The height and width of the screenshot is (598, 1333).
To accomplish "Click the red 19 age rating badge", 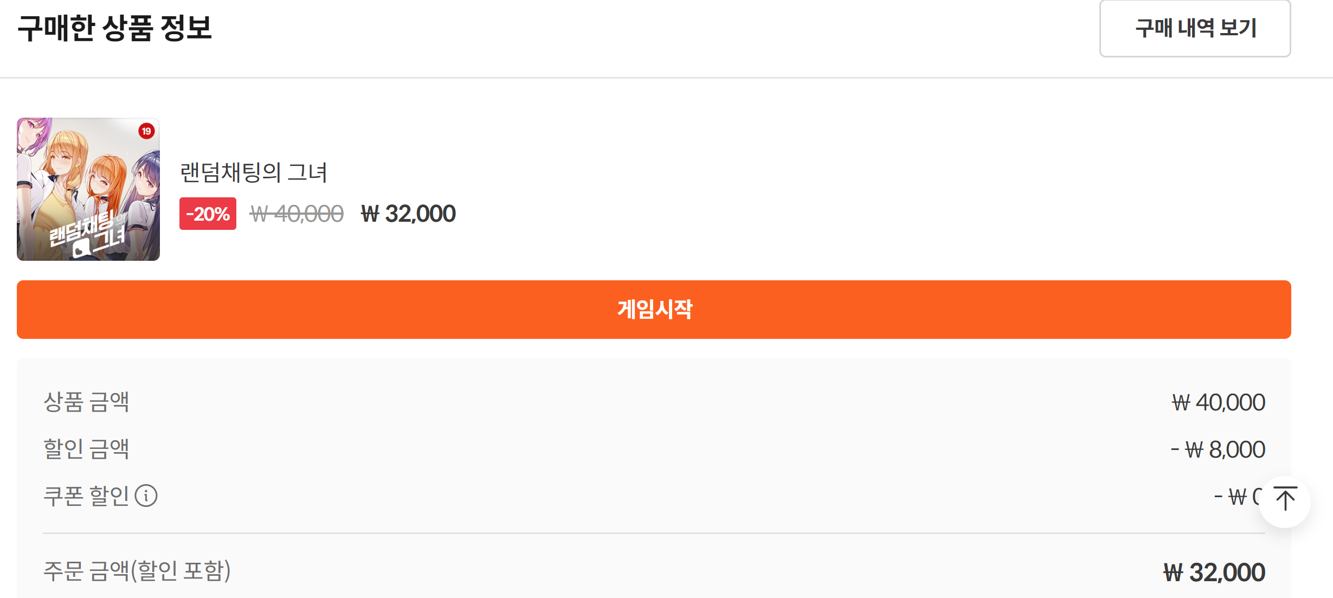I will pos(146,131).
